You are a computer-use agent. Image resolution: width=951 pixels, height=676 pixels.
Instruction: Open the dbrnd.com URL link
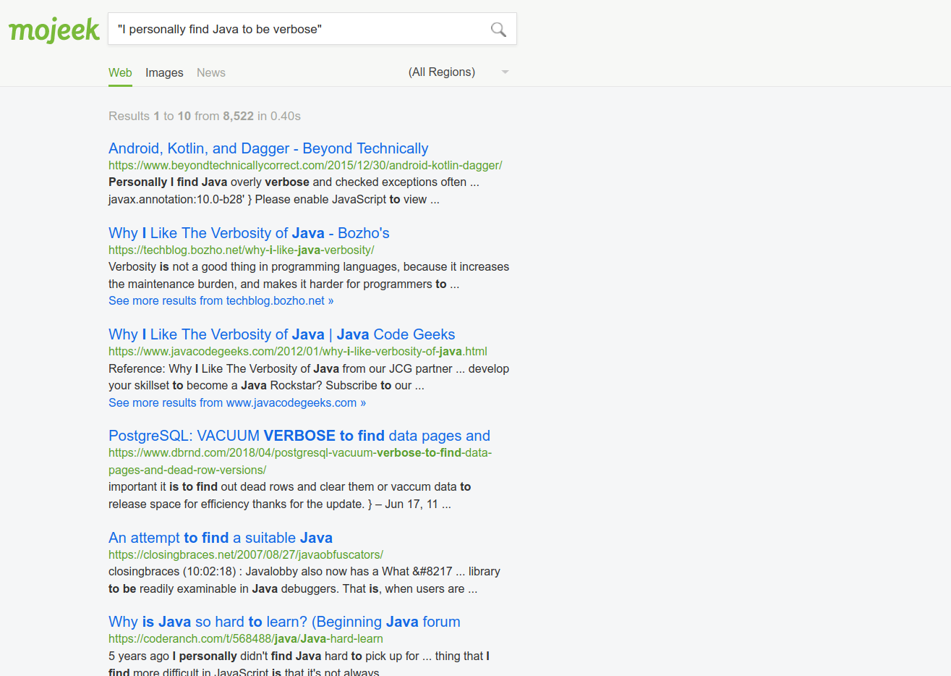coord(300,461)
